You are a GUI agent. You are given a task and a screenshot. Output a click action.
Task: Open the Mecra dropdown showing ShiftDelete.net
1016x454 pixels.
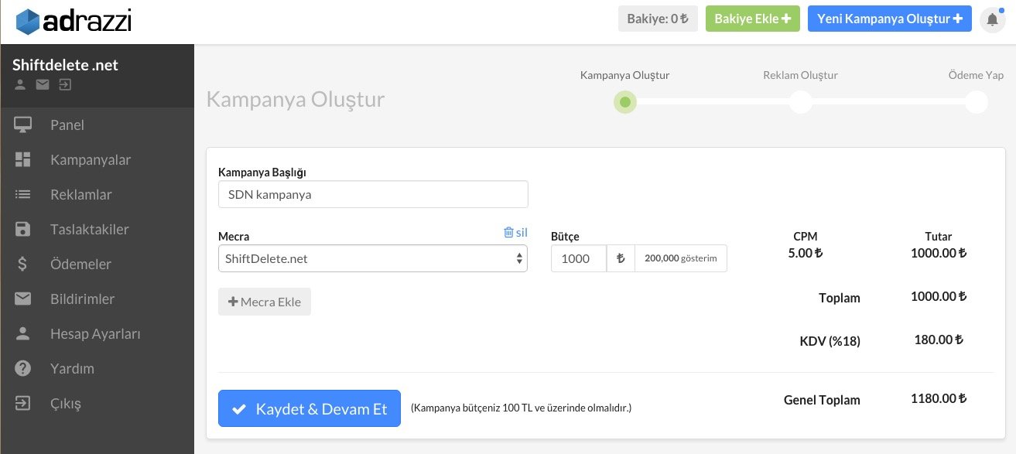[x=372, y=258]
